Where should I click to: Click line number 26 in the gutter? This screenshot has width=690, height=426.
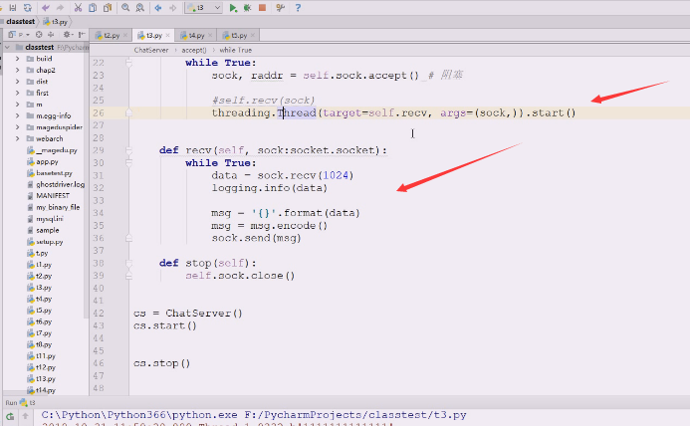(x=99, y=113)
